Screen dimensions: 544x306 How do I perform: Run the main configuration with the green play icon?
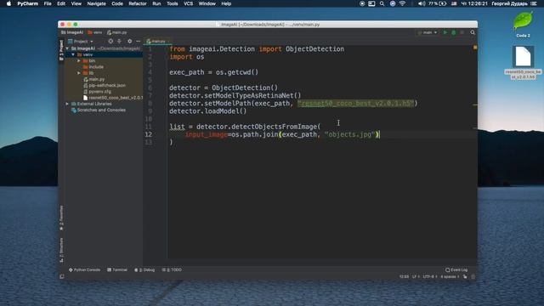[x=445, y=32]
